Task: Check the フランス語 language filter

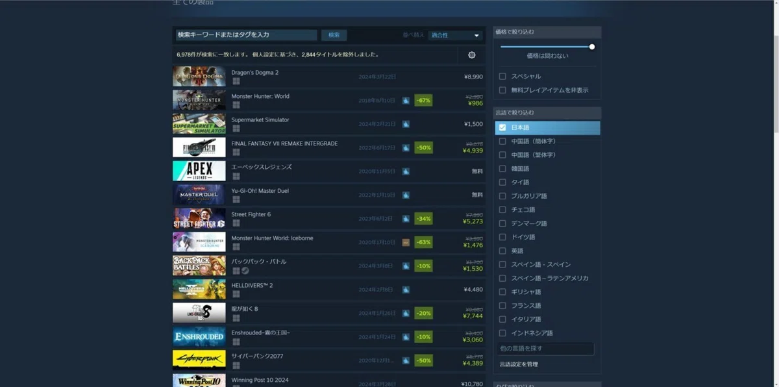Action: coord(502,305)
